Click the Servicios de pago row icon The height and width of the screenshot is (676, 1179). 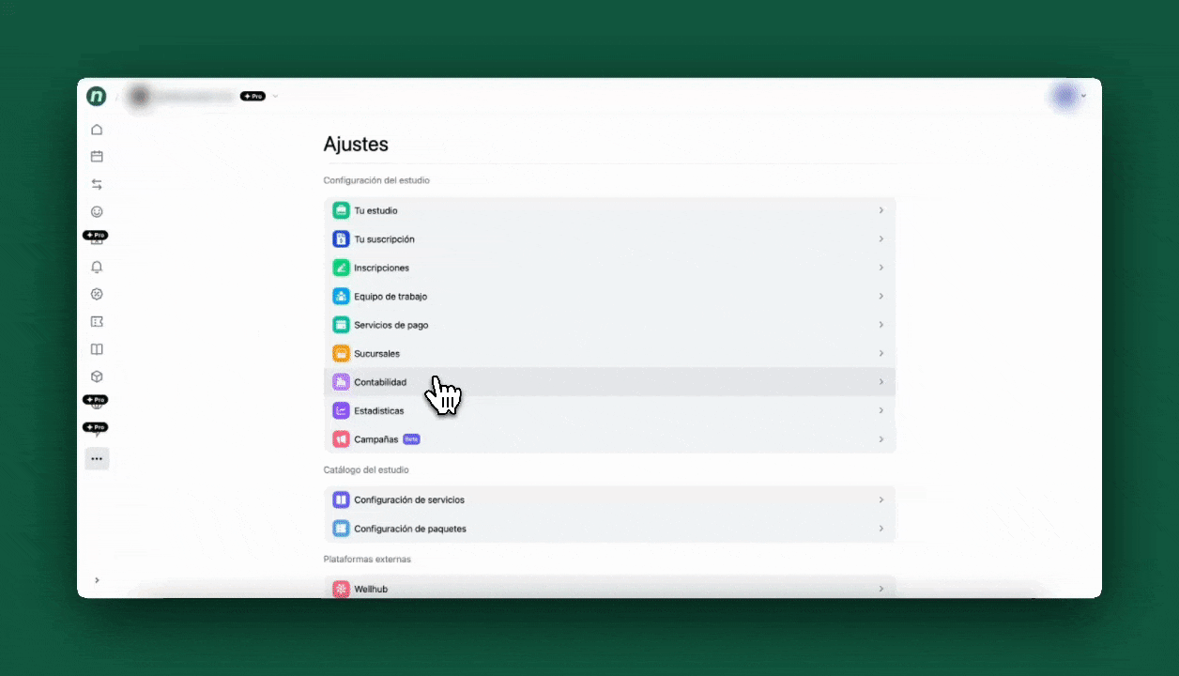(341, 325)
